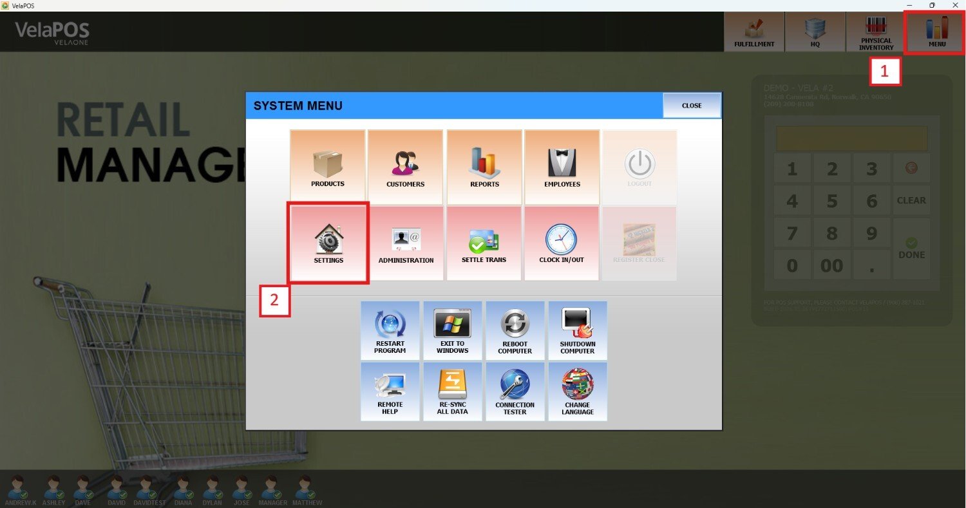Select the Manager user avatar

click(272, 491)
